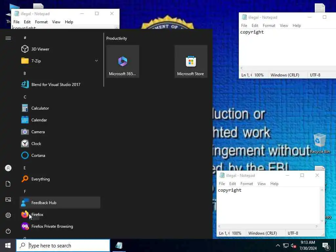Open Feedback Hub
The width and height of the screenshot is (336, 252).
(x=60, y=202)
